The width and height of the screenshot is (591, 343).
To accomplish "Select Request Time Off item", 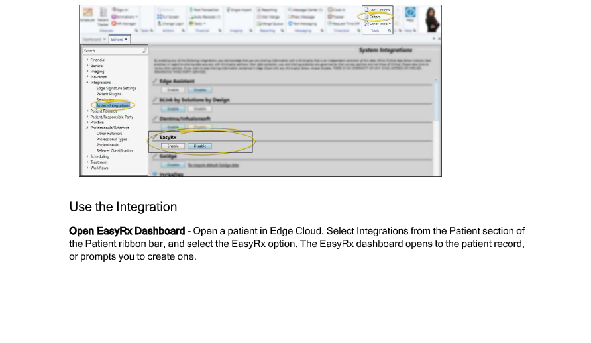I will (x=343, y=23).
